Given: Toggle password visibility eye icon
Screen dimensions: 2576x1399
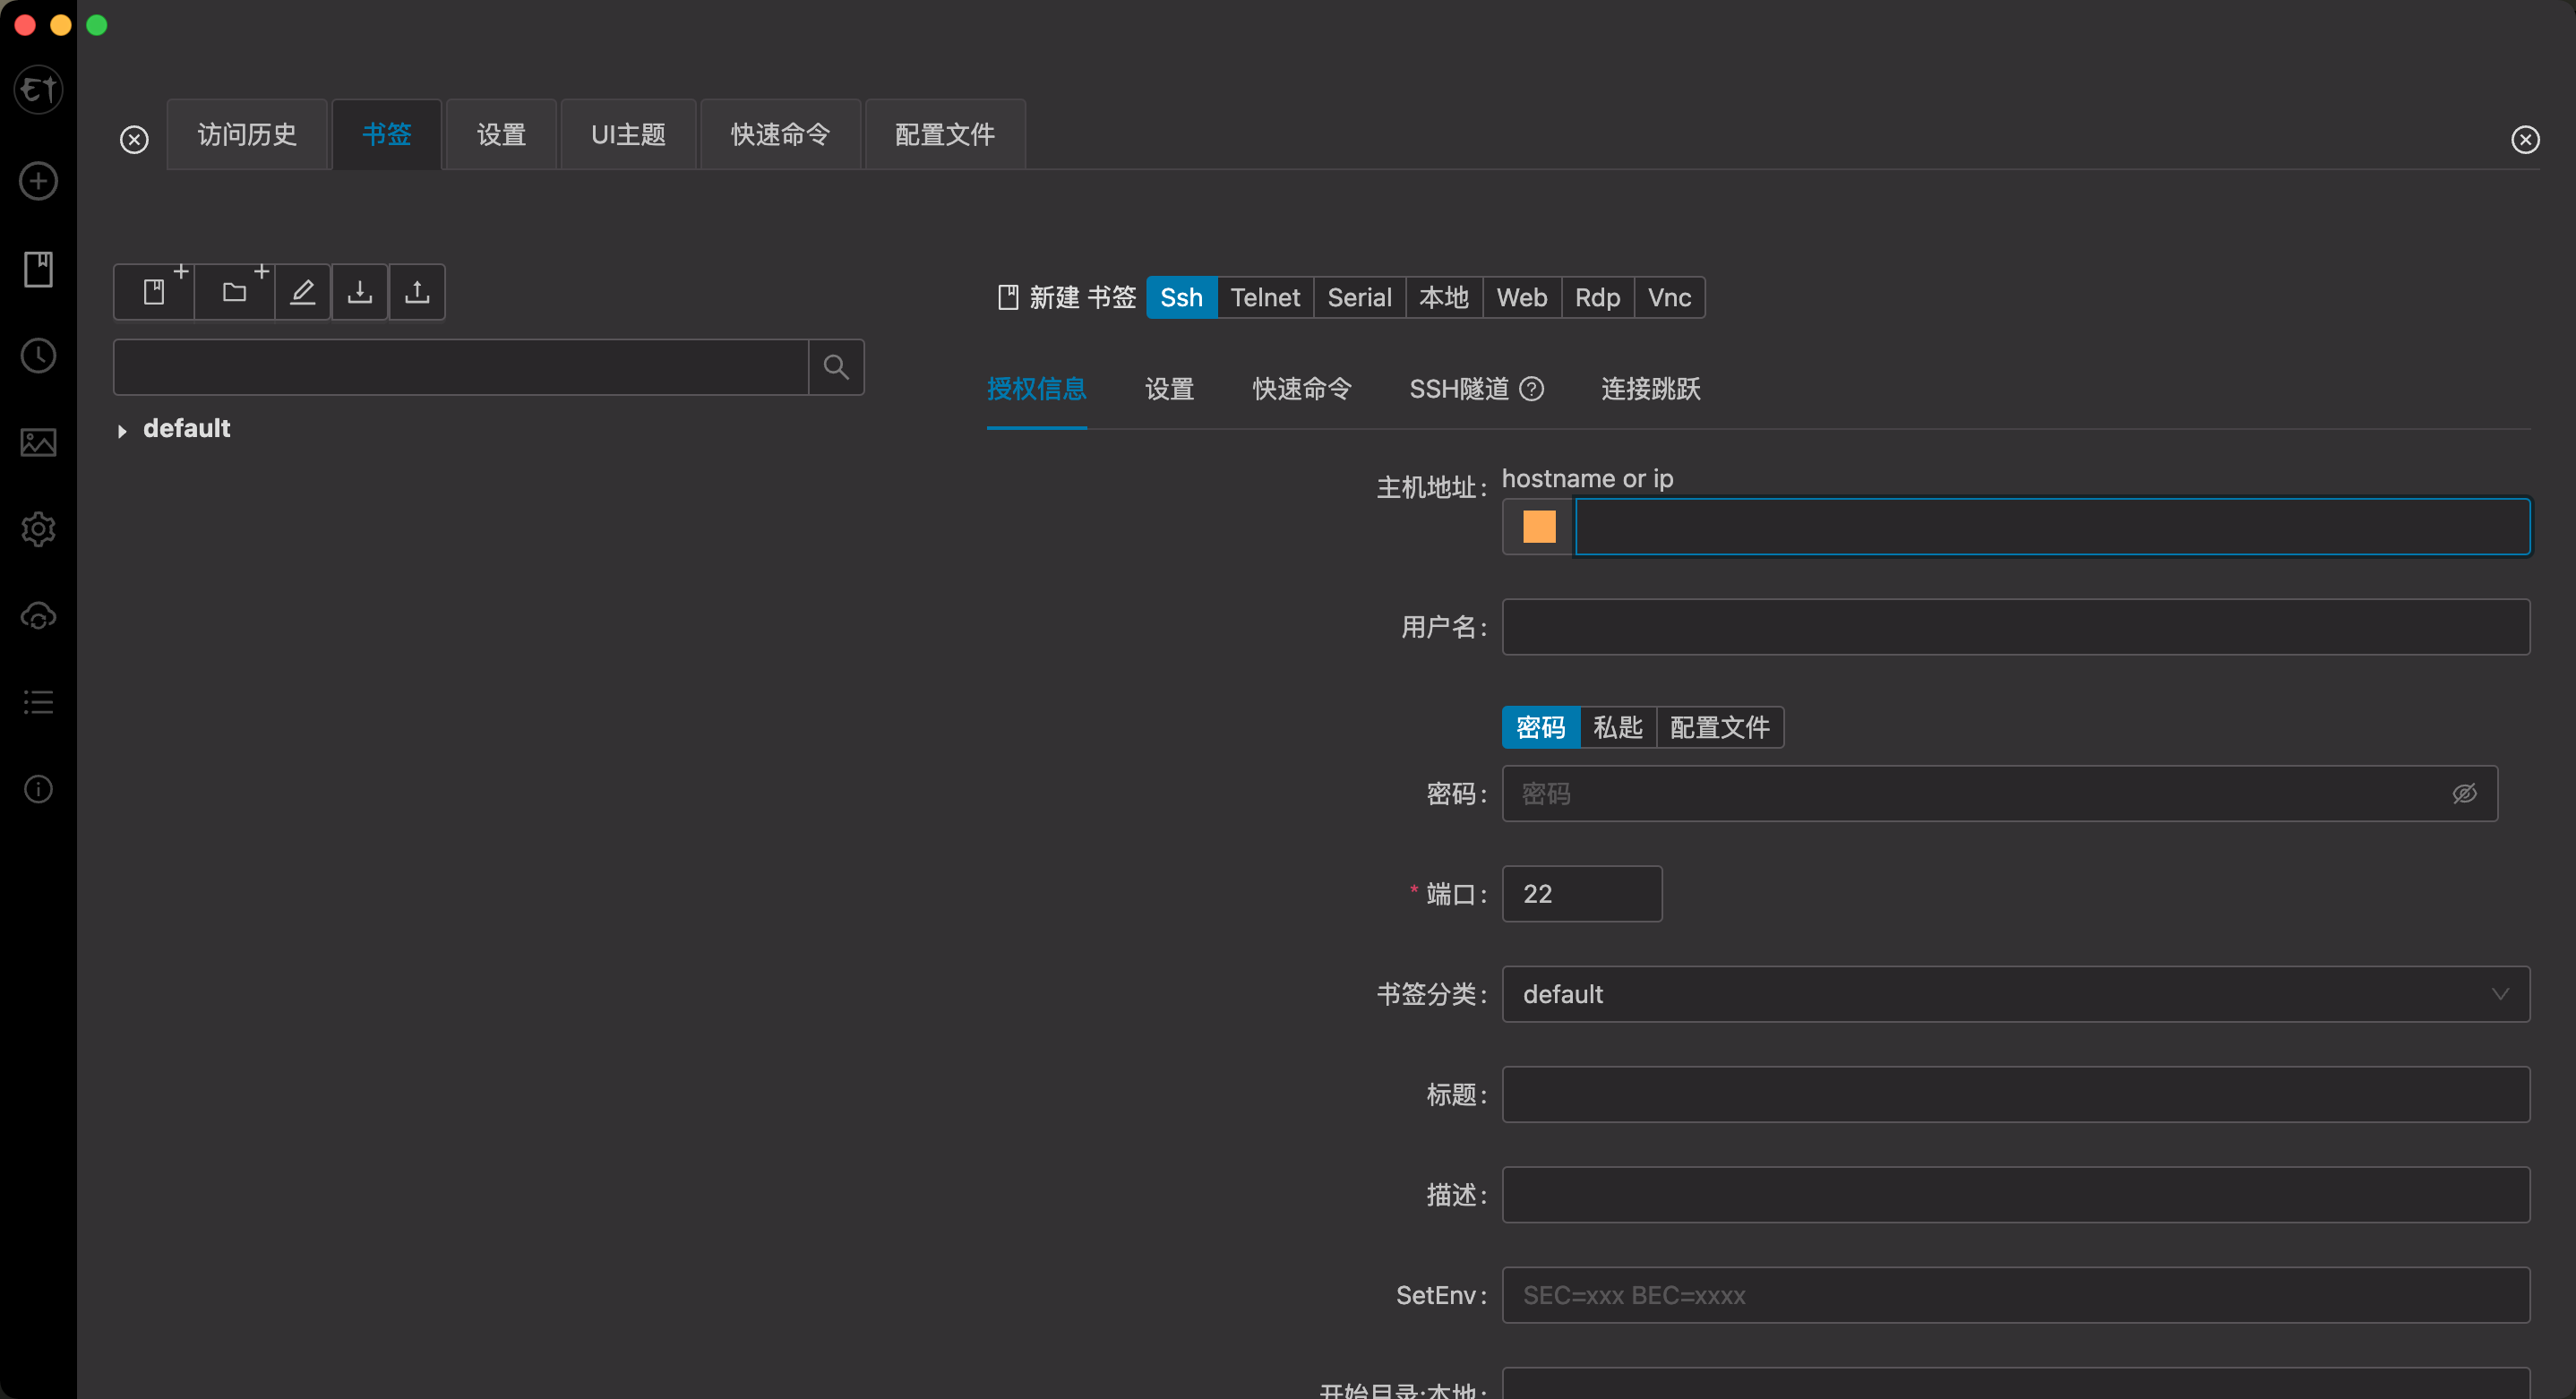Looking at the screenshot, I should pyautogui.click(x=2464, y=793).
